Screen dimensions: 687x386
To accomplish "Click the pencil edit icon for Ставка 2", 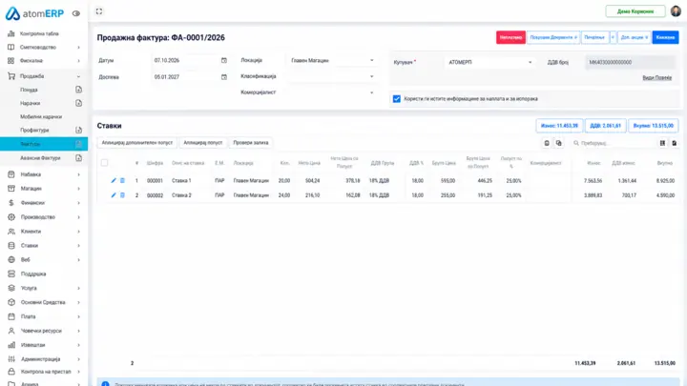I will 114,195.
